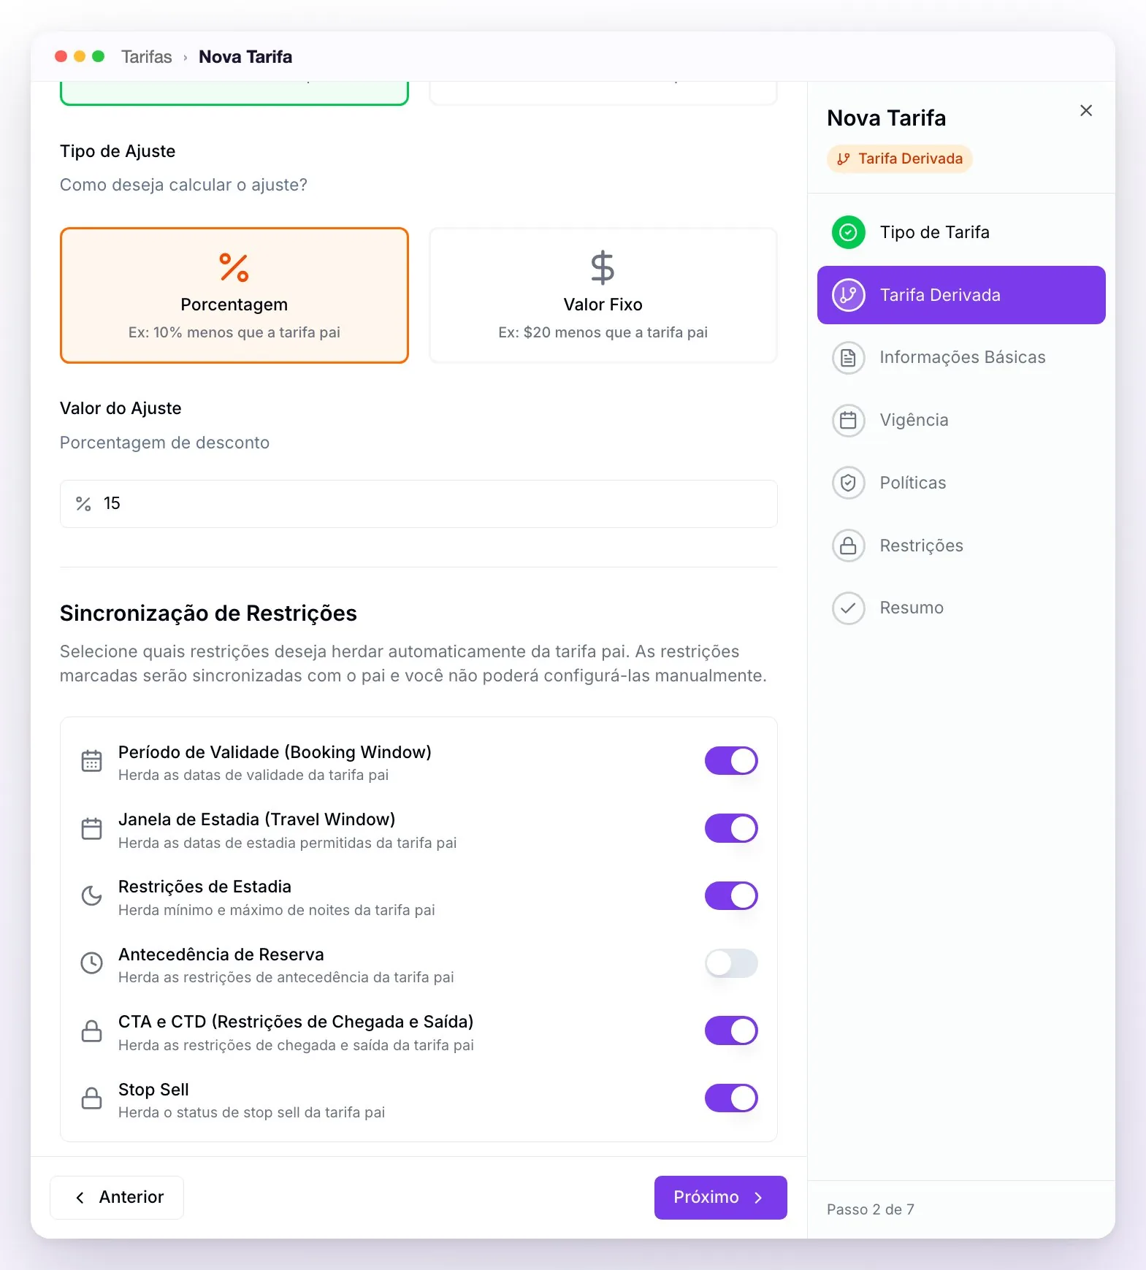Click the Políticas shield icon
The height and width of the screenshot is (1270, 1146).
[848, 483]
